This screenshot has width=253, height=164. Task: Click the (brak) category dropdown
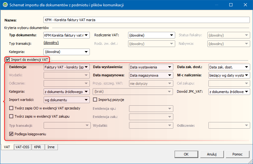pyautogui.click(x=133, y=91)
